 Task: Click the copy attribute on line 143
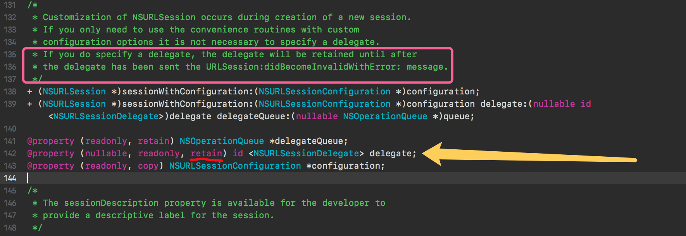[148, 166]
